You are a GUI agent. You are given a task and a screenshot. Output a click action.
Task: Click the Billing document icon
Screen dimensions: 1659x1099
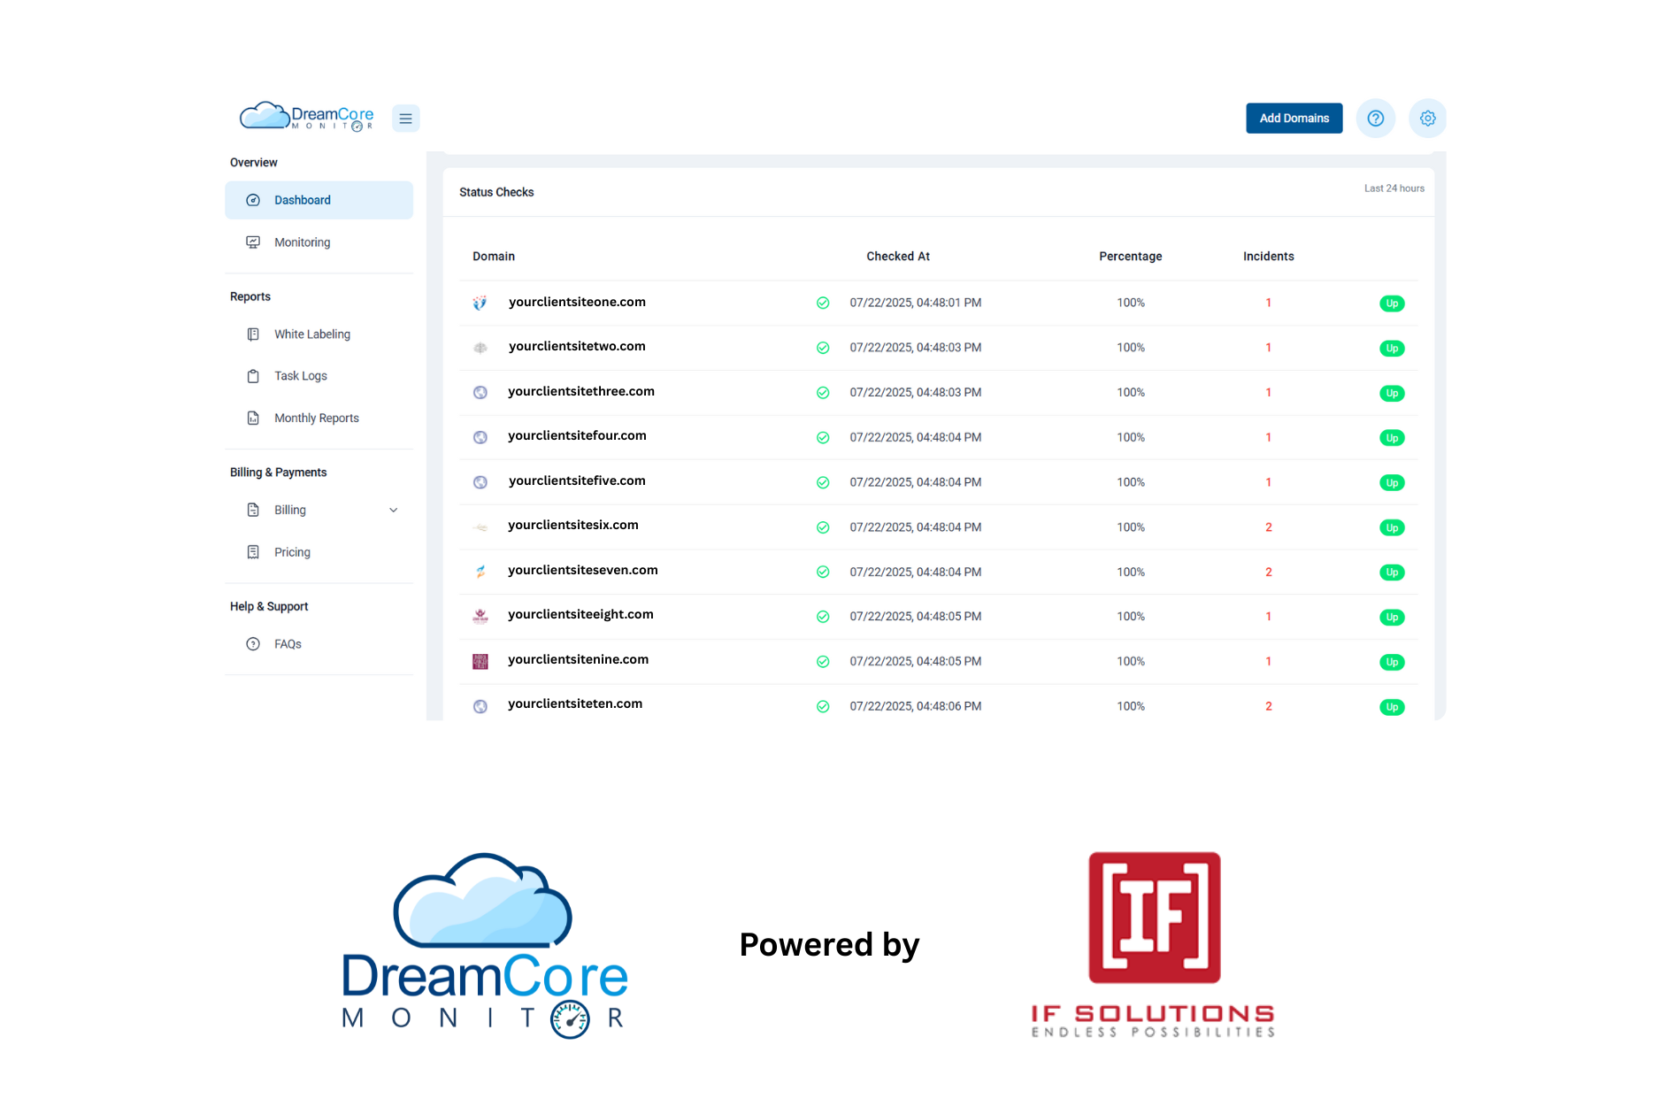(253, 510)
